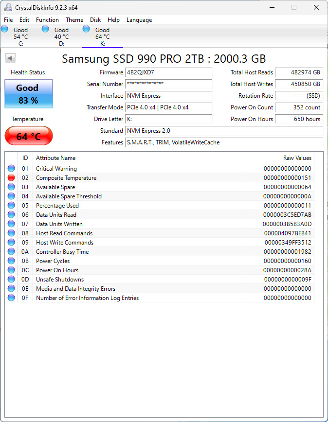The image size is (328, 422).
Task: Select the Controller Busy Time attribute name
Action: pos(62,252)
